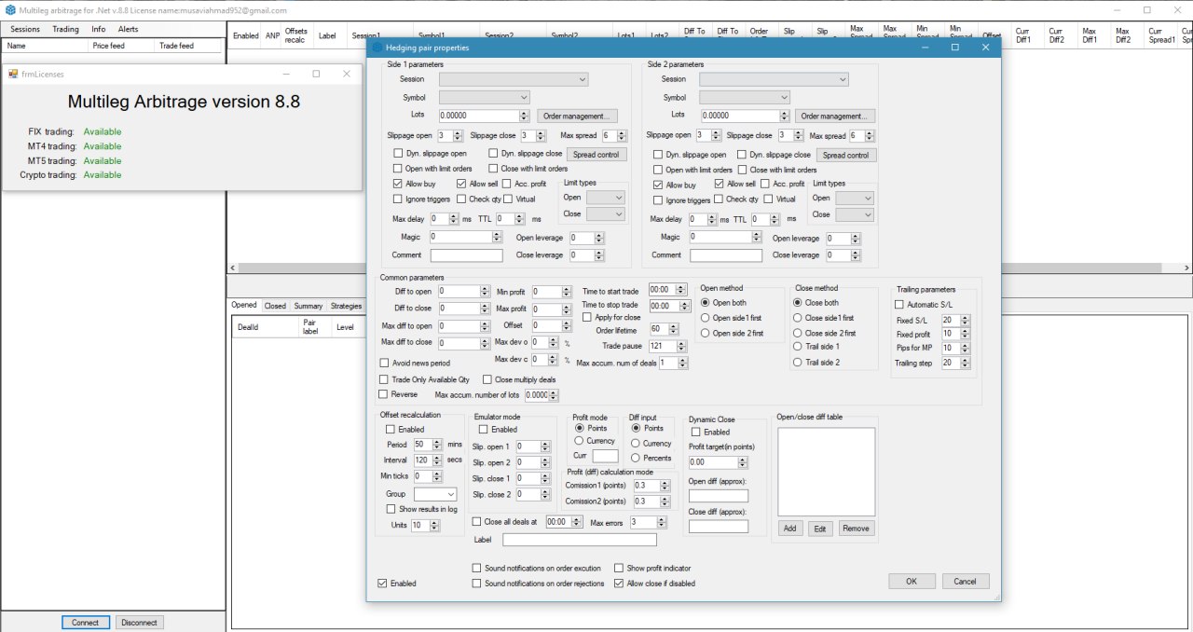Click the Time to start trade box

coord(667,290)
